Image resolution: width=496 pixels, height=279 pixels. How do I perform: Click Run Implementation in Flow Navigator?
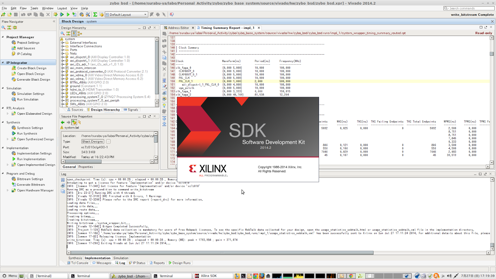31,159
